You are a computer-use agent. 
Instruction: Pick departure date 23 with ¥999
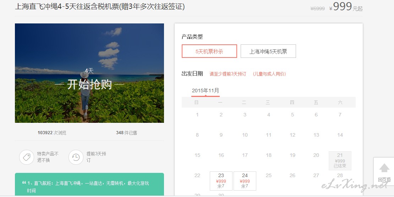pyautogui.click(x=221, y=181)
